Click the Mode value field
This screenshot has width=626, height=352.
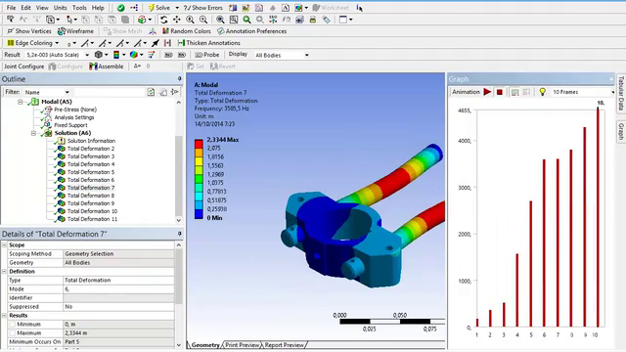tap(118, 289)
